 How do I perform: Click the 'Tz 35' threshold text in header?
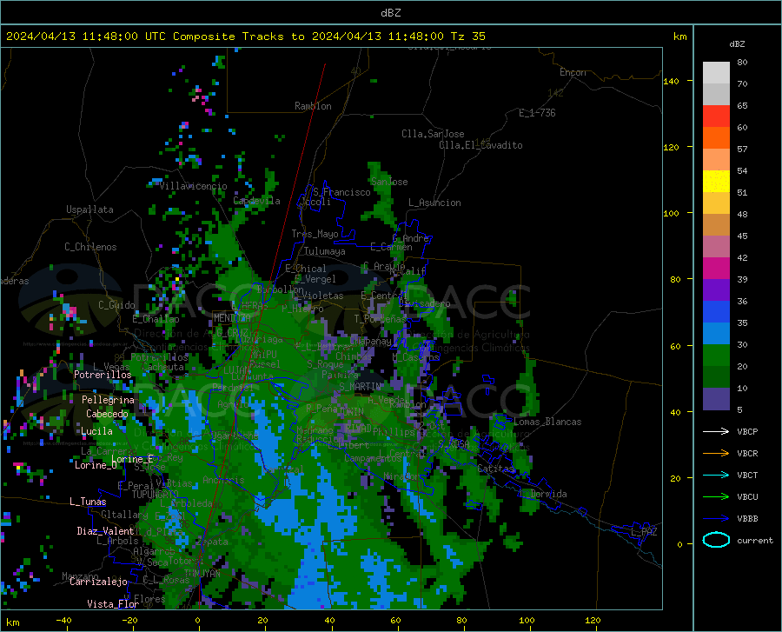467,37
